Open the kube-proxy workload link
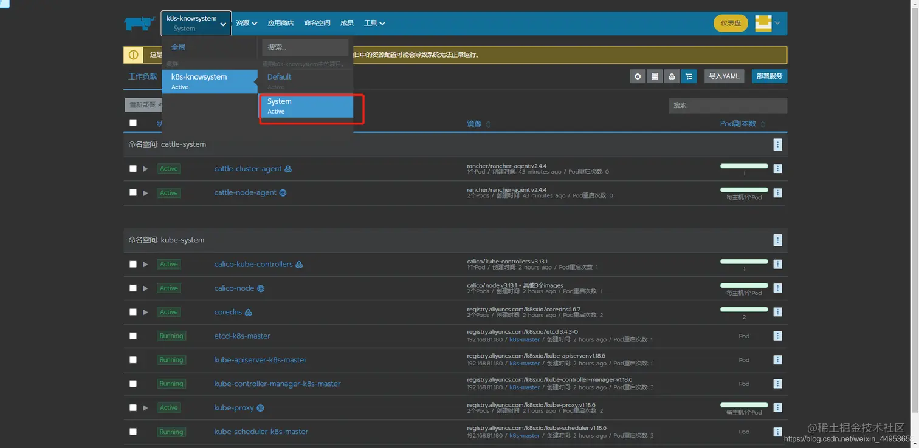Image resolution: width=919 pixels, height=448 pixels. coord(234,408)
